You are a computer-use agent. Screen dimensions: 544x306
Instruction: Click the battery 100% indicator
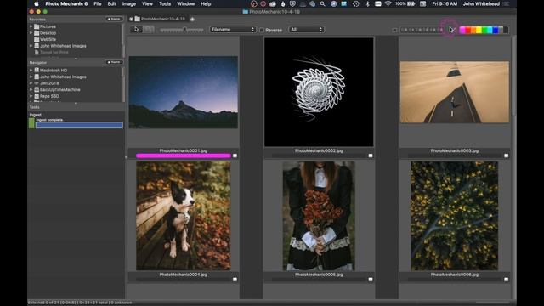pyautogui.click(x=406, y=3)
